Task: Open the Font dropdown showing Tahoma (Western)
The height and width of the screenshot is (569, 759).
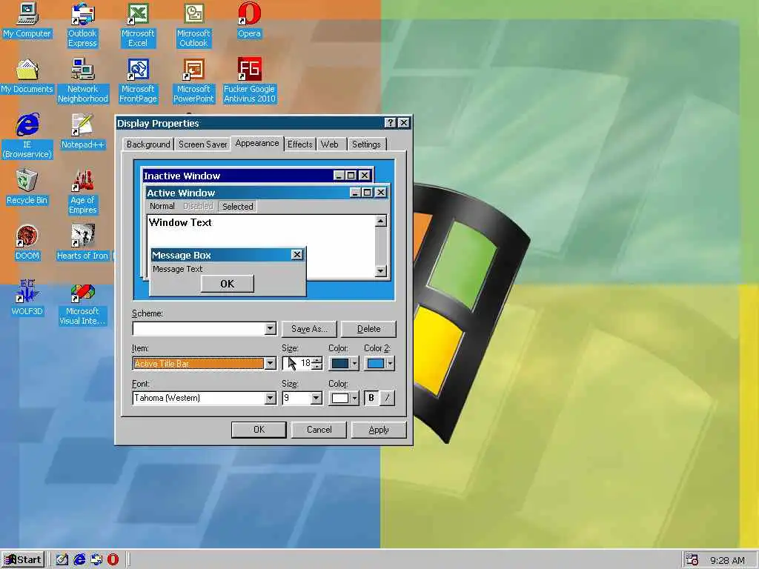Action: tap(271, 398)
